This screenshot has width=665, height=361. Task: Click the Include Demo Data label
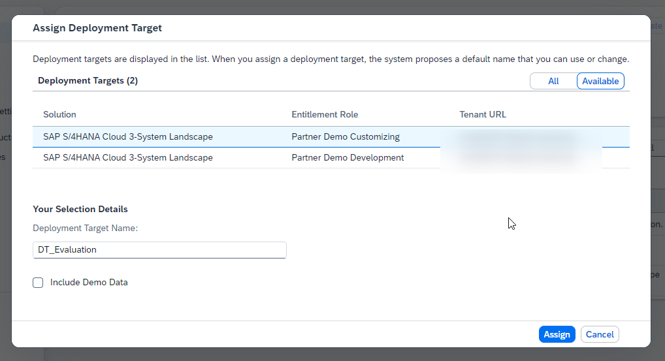(89, 282)
